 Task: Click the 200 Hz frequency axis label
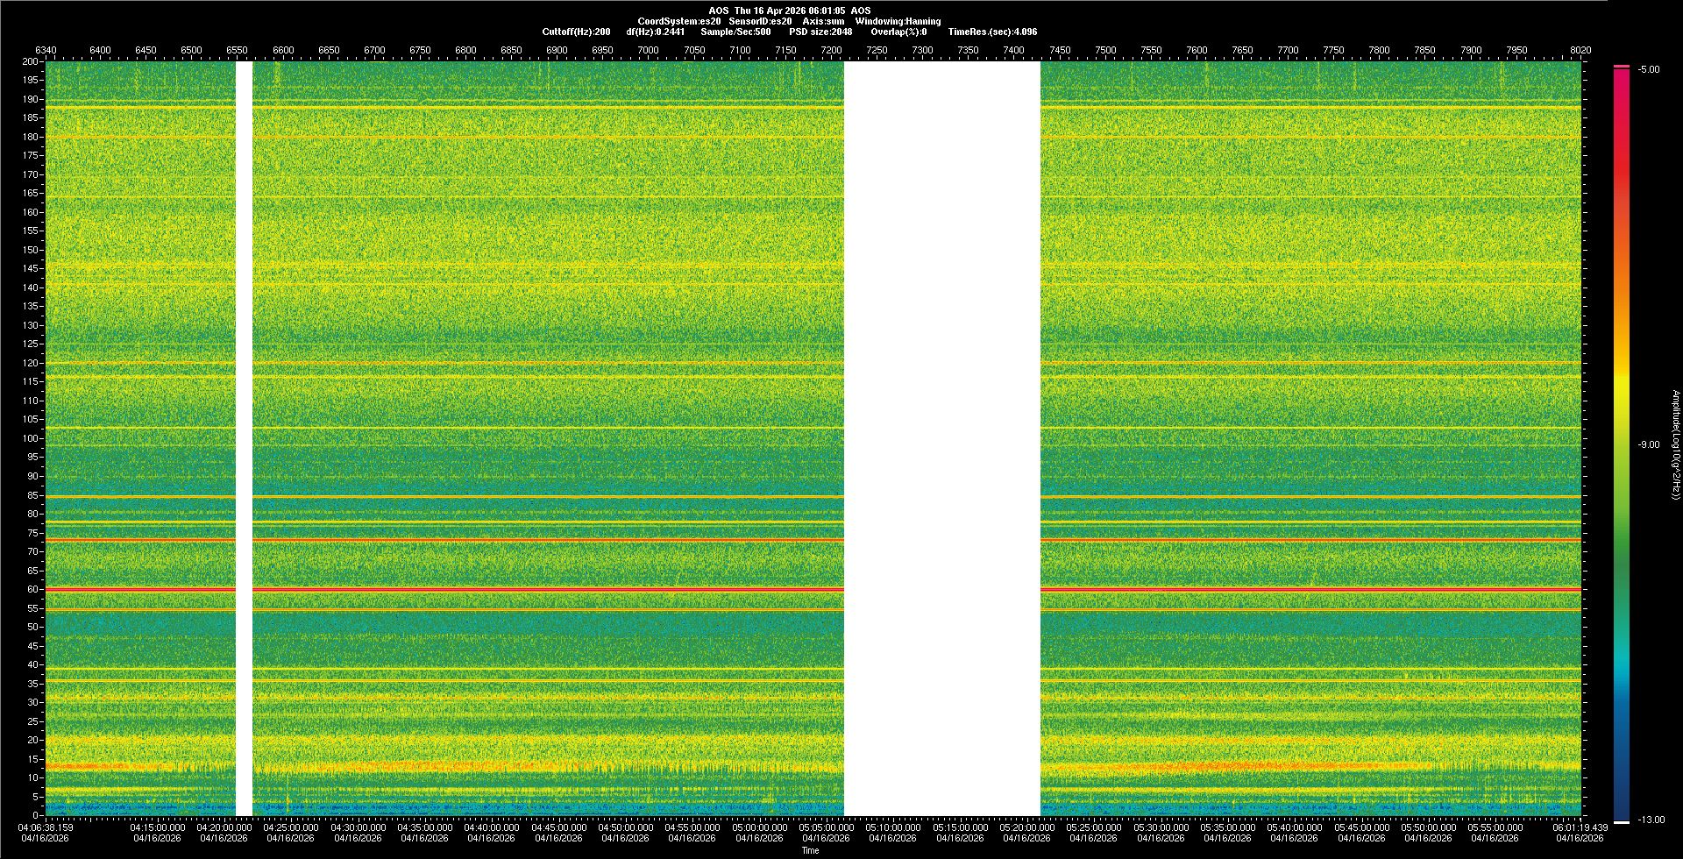coord(30,61)
